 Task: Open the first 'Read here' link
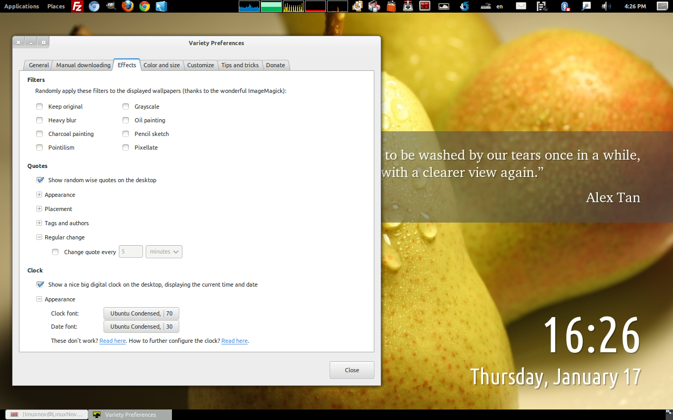pyautogui.click(x=113, y=341)
